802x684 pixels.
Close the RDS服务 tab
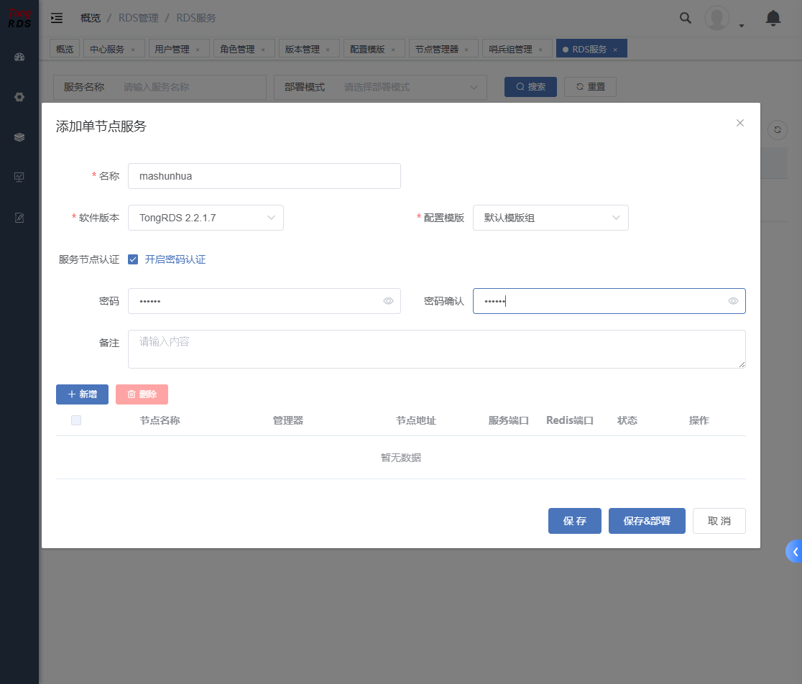coord(615,50)
